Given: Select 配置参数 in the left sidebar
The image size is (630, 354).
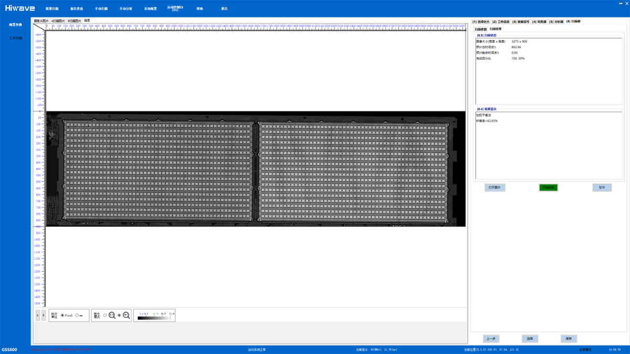Looking at the screenshot, I should 16,25.
